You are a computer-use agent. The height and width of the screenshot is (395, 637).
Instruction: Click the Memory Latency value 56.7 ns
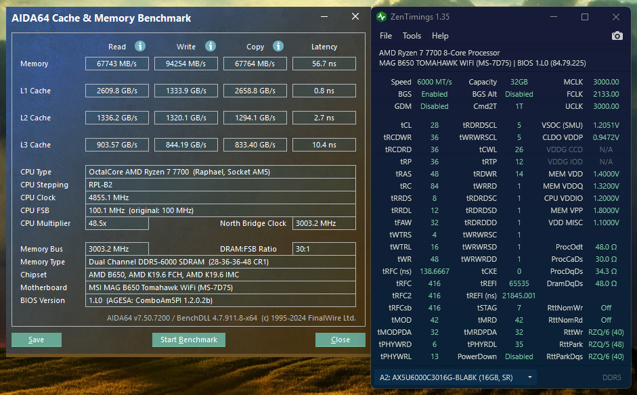tap(324, 64)
